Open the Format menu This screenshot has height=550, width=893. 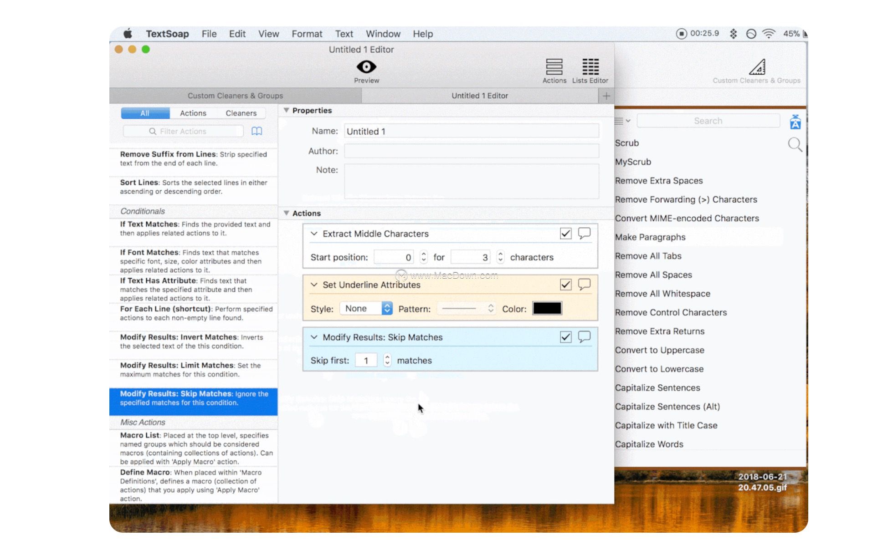click(x=307, y=34)
